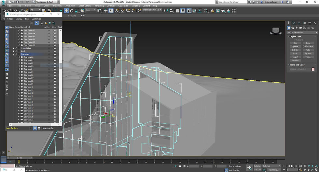The image size is (319, 172).
Task: Collapse the Staircases layer
Action: pos(14,54)
